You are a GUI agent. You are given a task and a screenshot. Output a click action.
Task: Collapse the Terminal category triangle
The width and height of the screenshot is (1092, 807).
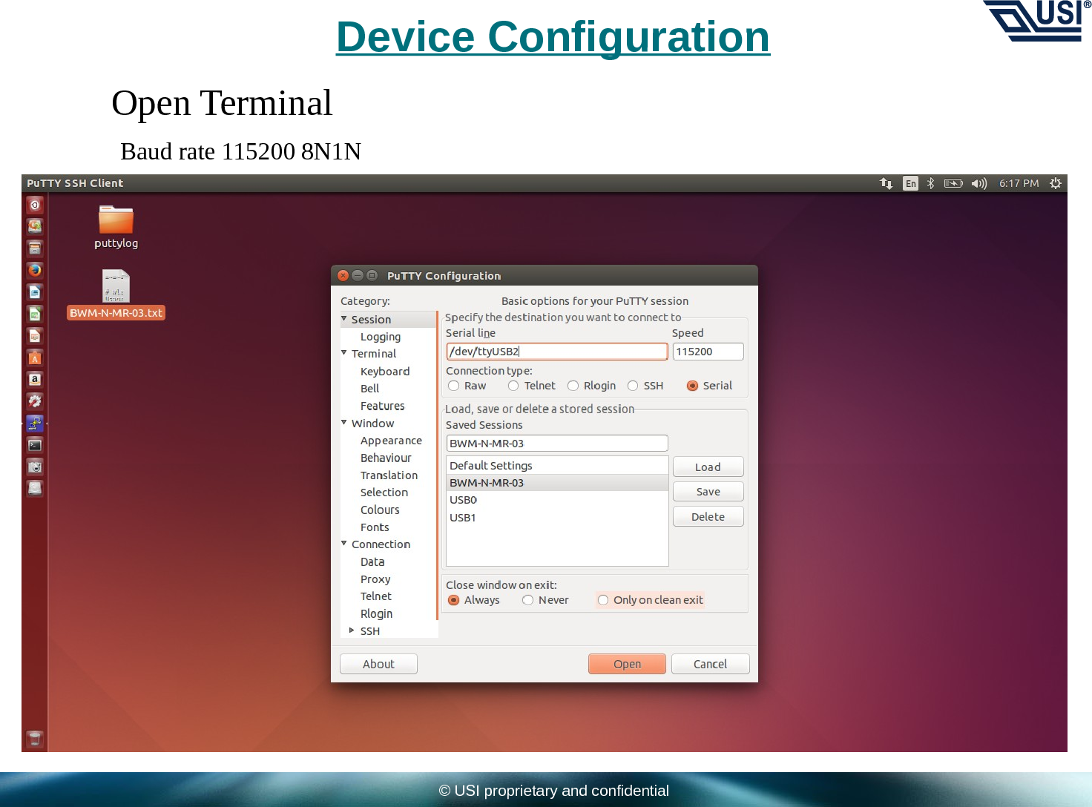[344, 352]
